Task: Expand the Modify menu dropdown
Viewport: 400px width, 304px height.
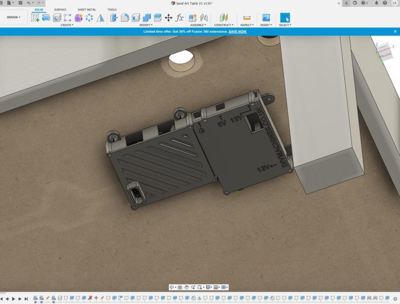Action: (x=145, y=25)
